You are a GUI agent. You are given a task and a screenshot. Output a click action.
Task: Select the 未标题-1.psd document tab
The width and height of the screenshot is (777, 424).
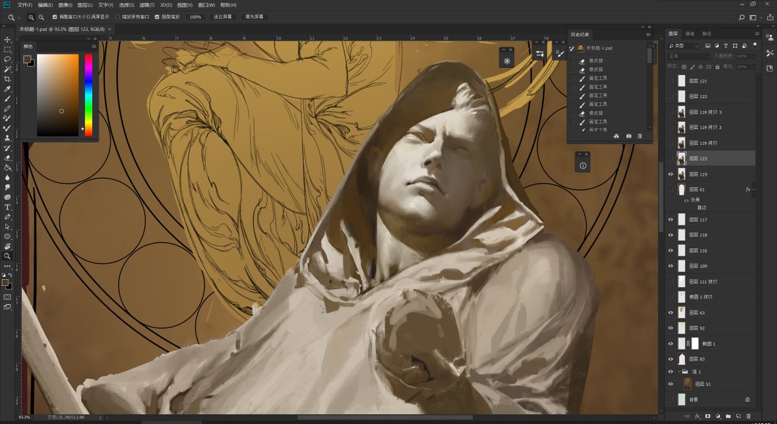(62, 29)
